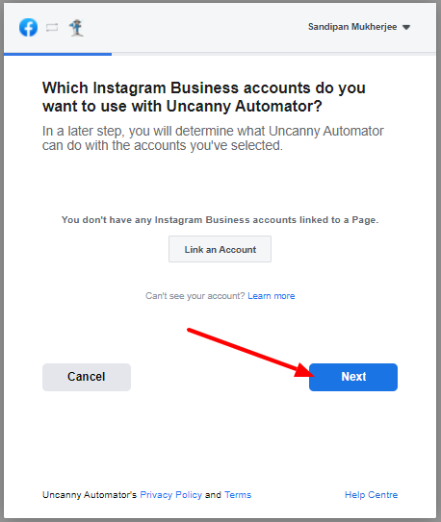The width and height of the screenshot is (441, 522).
Task: Click the Link an Account button
Action: click(x=220, y=249)
